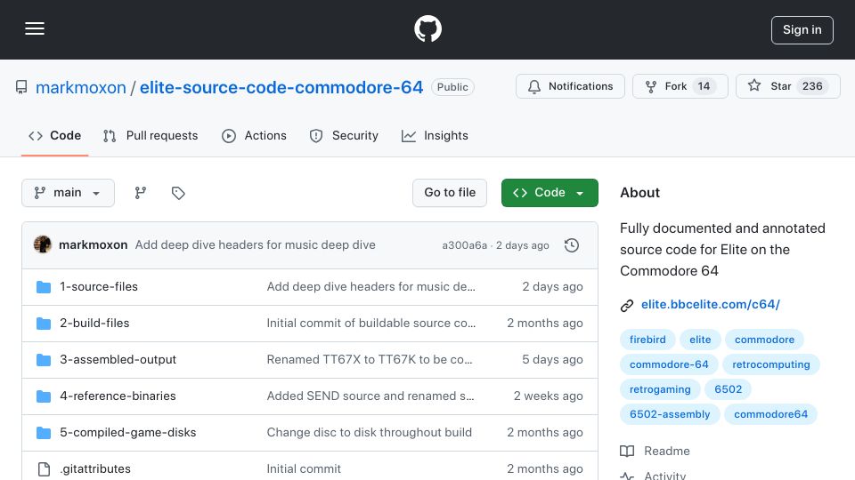Select the retrocomputing topic tag
This screenshot has height=480, width=855.
(x=771, y=364)
